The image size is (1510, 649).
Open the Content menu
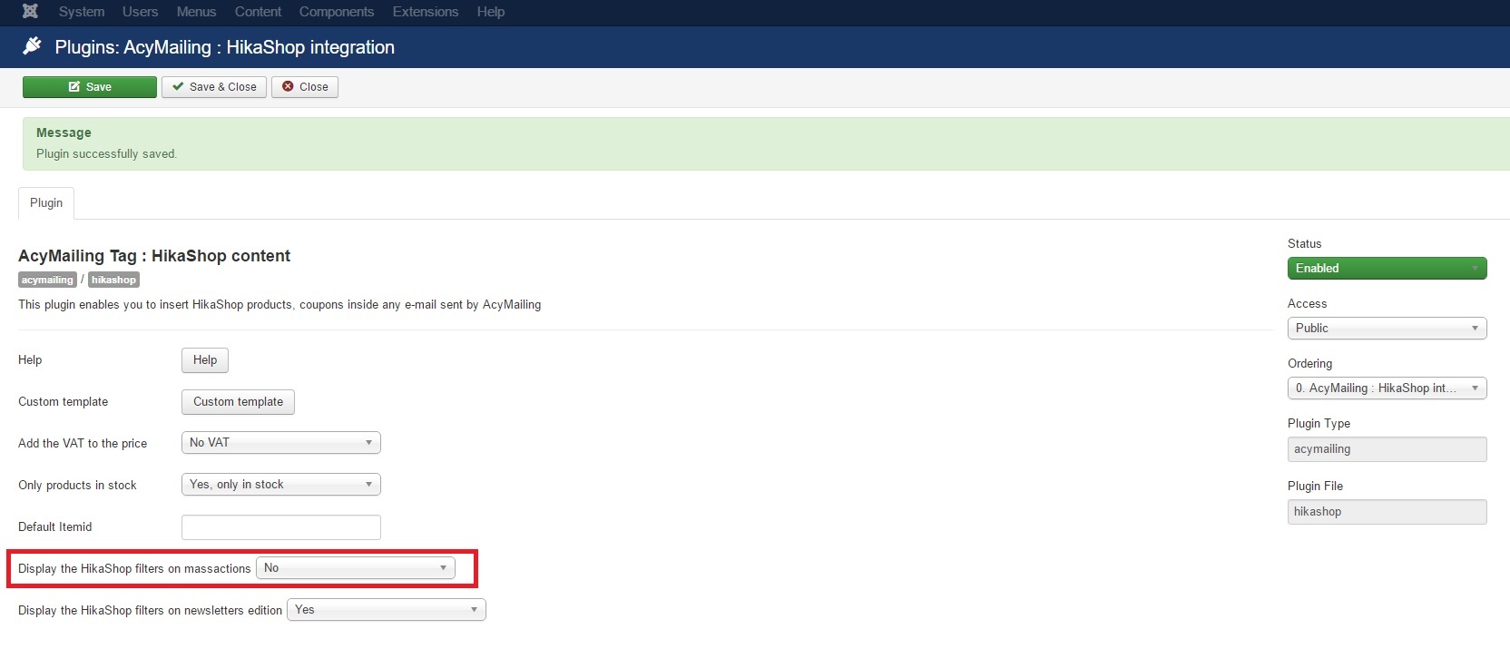258,12
